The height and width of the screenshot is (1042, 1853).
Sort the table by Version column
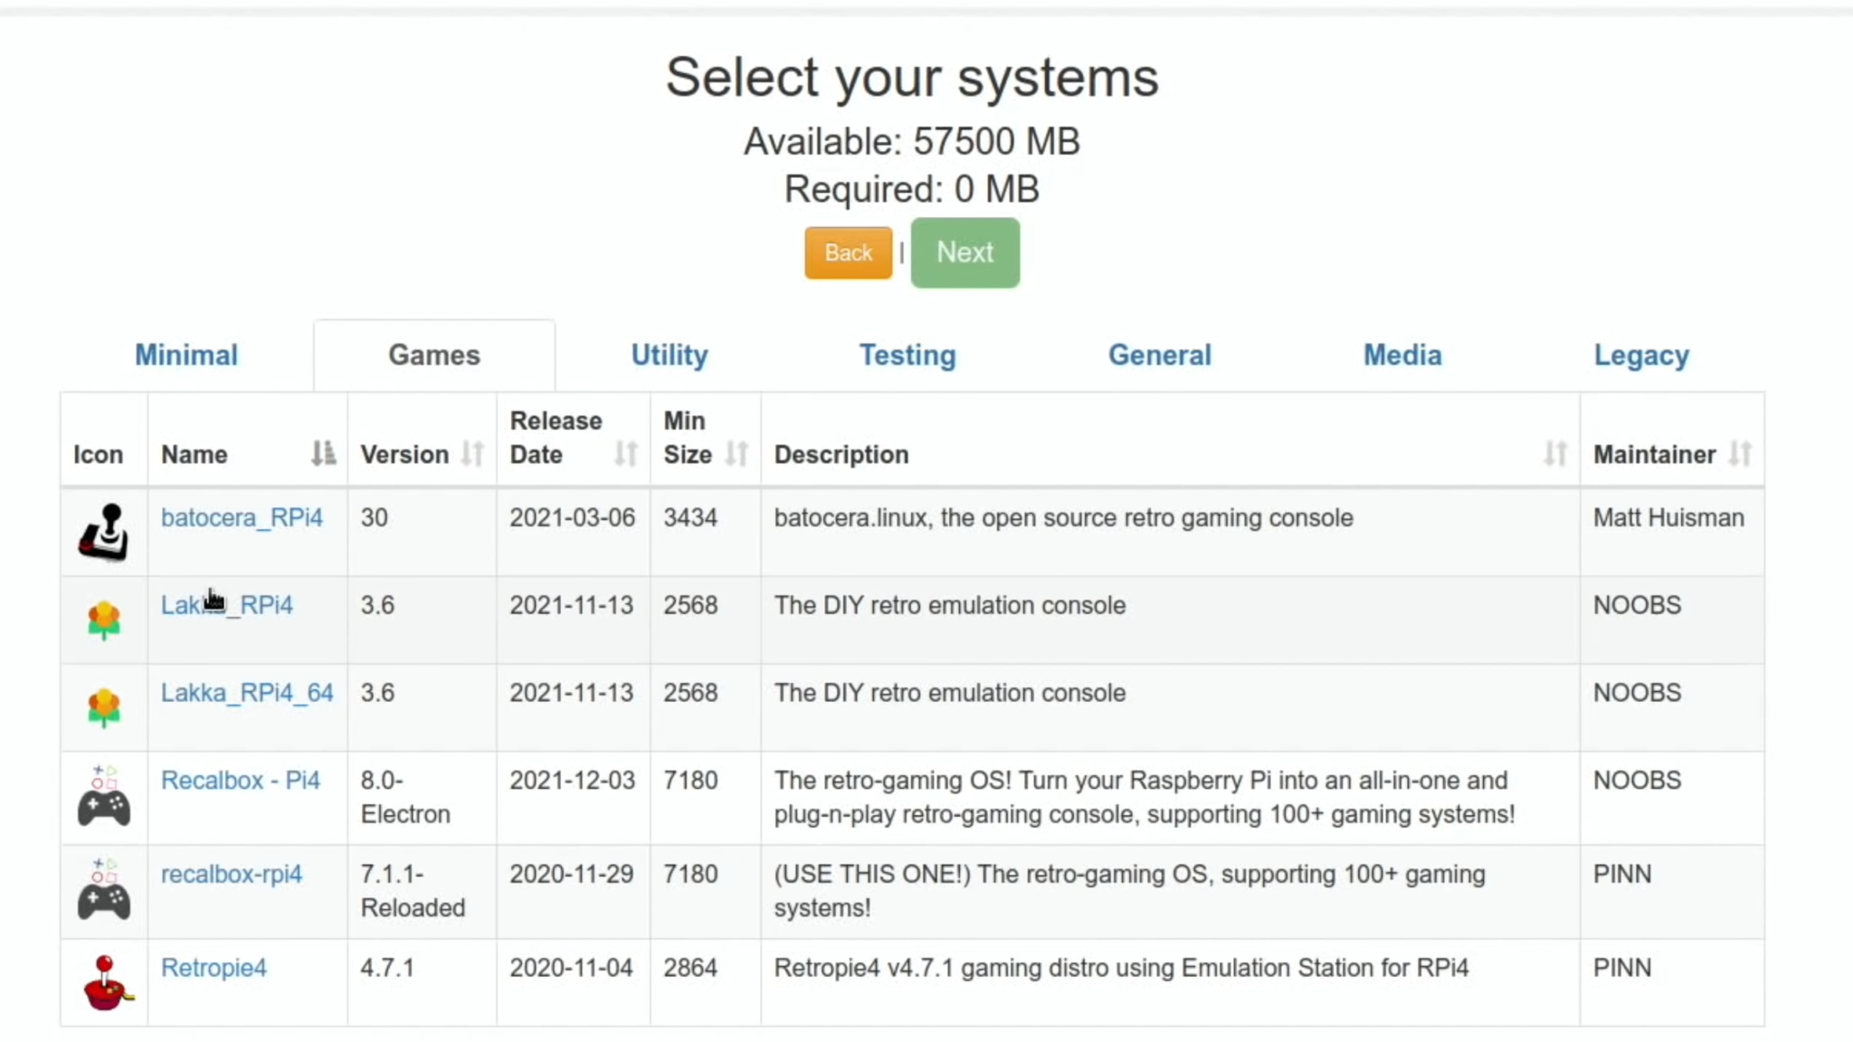473,454
